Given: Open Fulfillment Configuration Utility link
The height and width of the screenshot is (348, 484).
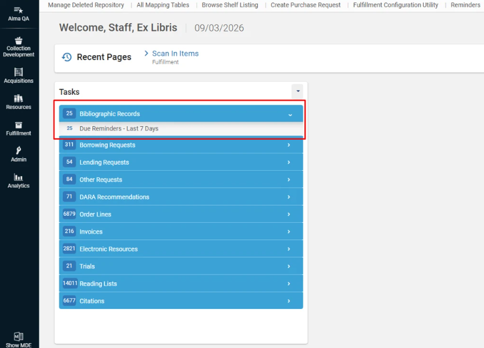Looking at the screenshot, I should pyautogui.click(x=396, y=5).
